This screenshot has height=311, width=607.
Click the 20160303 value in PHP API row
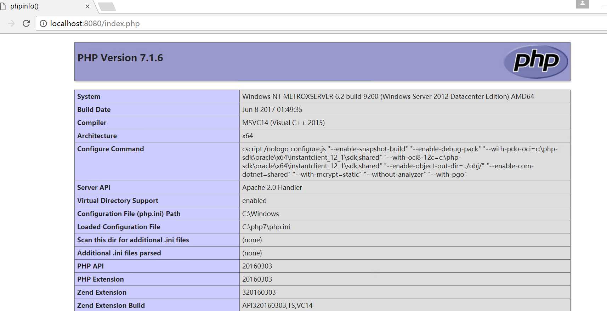[257, 266]
